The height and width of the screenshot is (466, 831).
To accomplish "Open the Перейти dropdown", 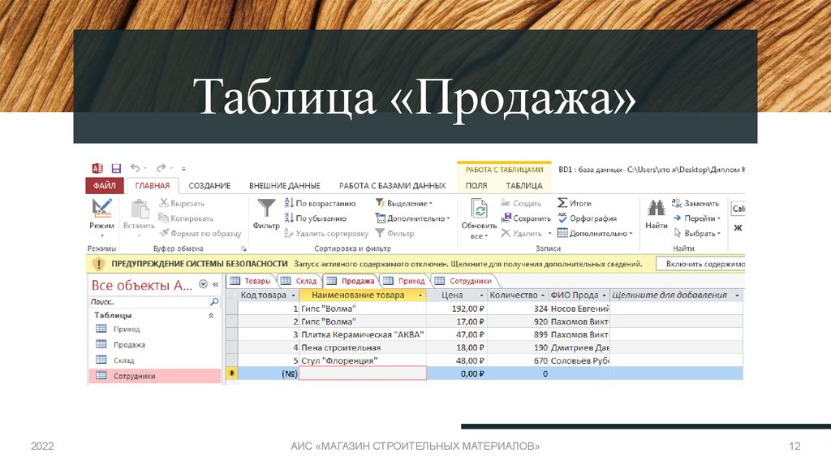I will pos(697,218).
